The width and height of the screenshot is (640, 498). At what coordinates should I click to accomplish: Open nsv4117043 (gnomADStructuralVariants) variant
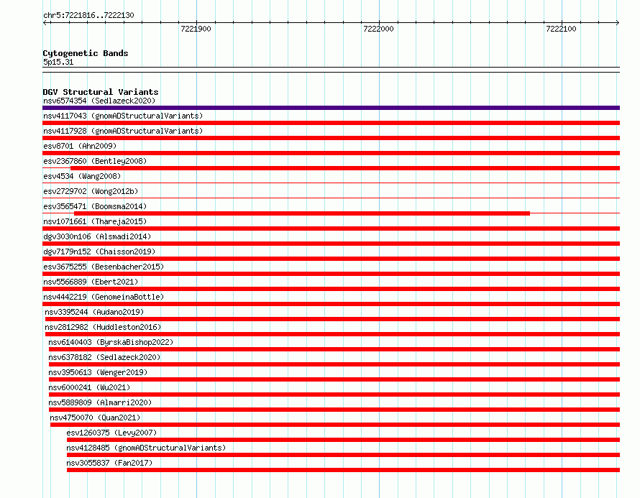[123, 116]
